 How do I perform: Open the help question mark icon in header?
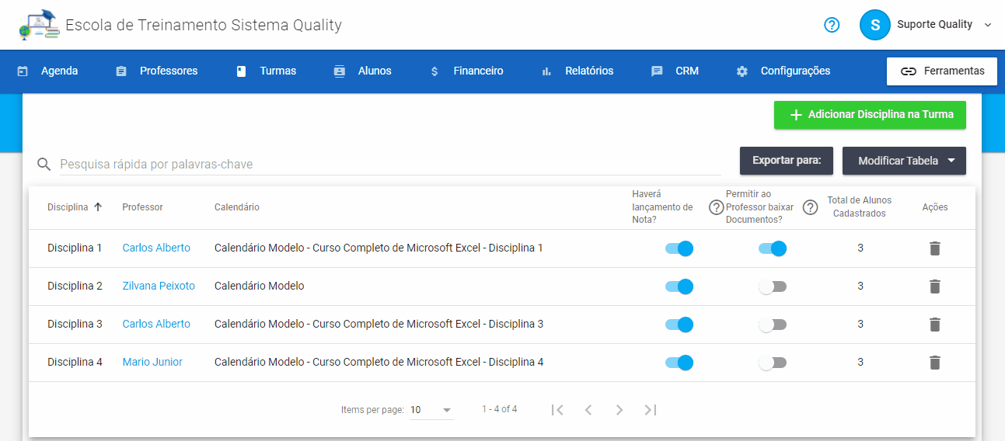[x=832, y=25]
